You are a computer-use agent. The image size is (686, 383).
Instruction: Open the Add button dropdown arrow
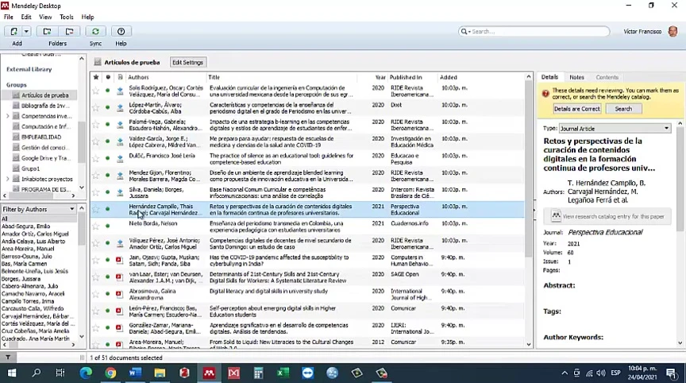click(x=26, y=32)
